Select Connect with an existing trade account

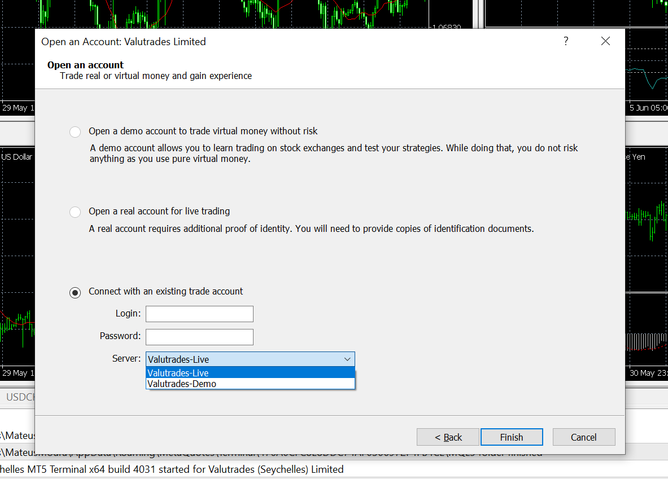click(75, 292)
